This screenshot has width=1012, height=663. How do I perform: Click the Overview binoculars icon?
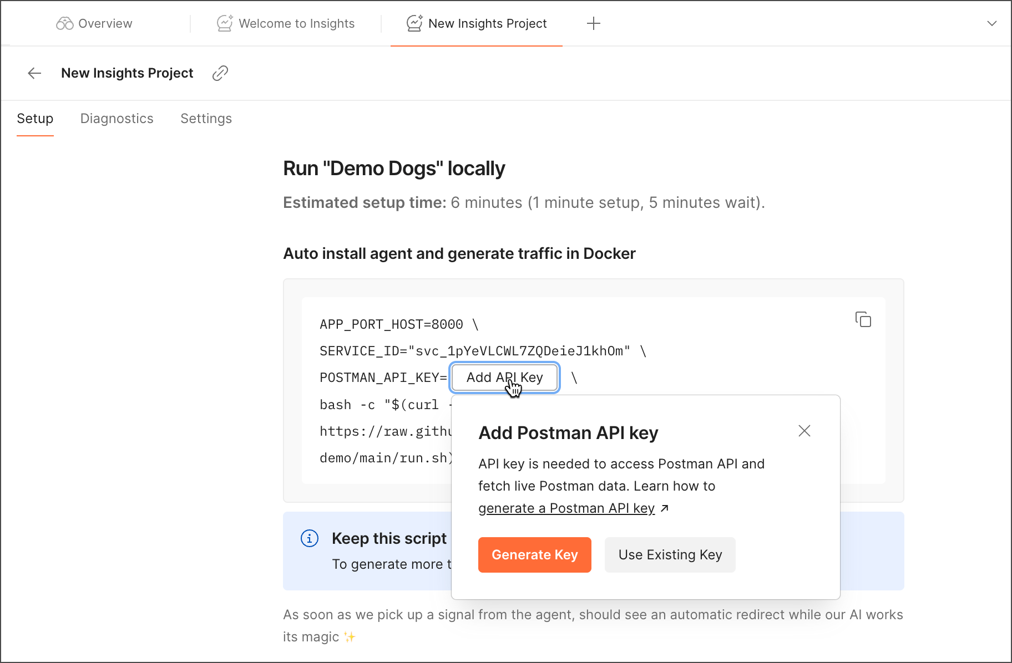point(65,23)
